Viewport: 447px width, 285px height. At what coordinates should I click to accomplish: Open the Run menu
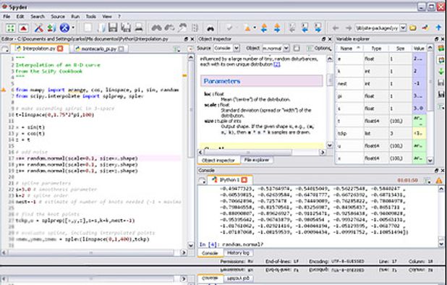point(75,16)
